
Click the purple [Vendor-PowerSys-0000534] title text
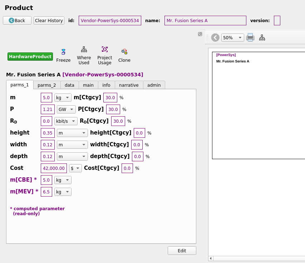[103, 75]
